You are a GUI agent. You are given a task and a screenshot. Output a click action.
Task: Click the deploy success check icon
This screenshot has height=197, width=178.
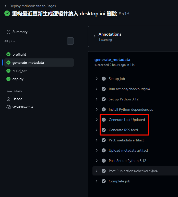tap(8, 79)
